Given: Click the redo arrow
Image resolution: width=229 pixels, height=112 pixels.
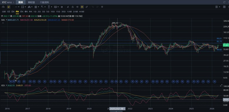Looking at the screenshot, I should [x=97, y=7].
